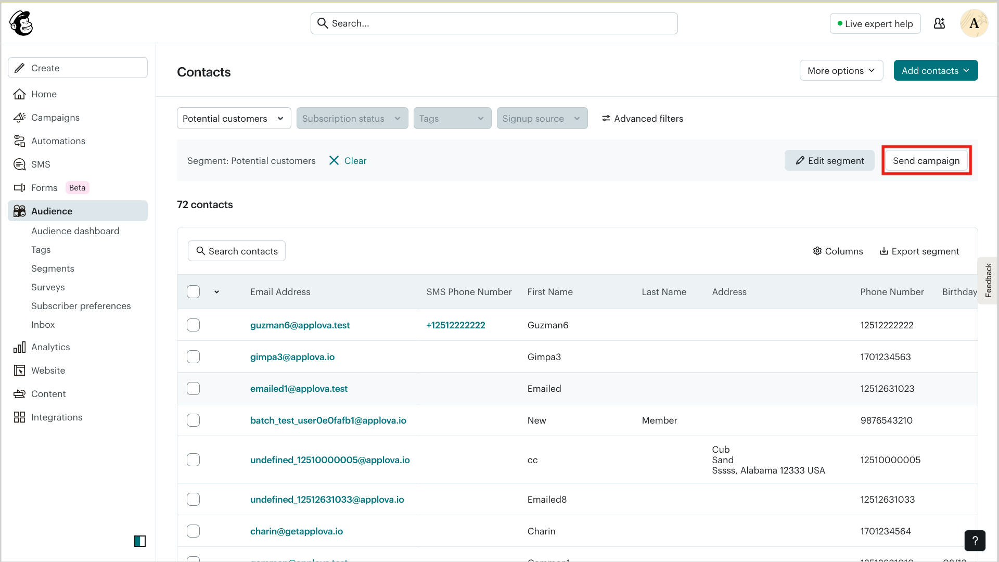
Task: Click the Send campaign button
Action: 926,161
